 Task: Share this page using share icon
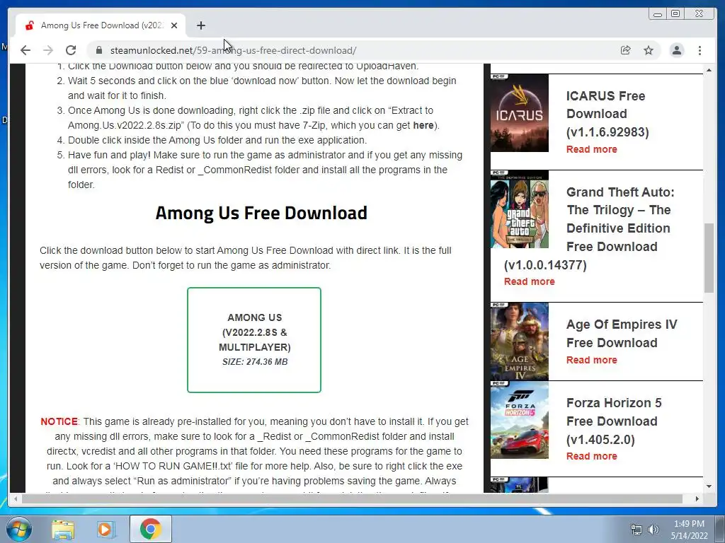[626, 50]
